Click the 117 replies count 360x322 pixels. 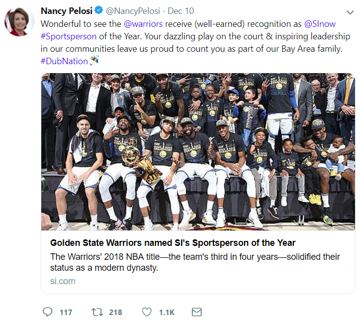point(66,313)
